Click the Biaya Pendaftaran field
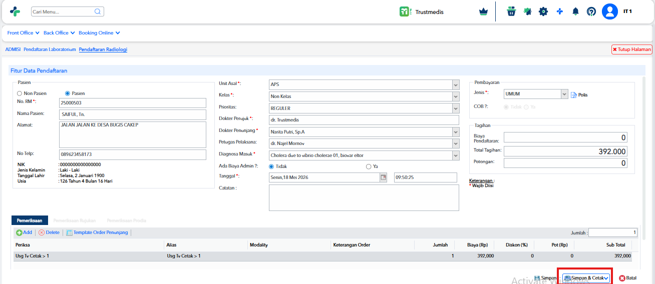The image size is (655, 284). [565, 137]
